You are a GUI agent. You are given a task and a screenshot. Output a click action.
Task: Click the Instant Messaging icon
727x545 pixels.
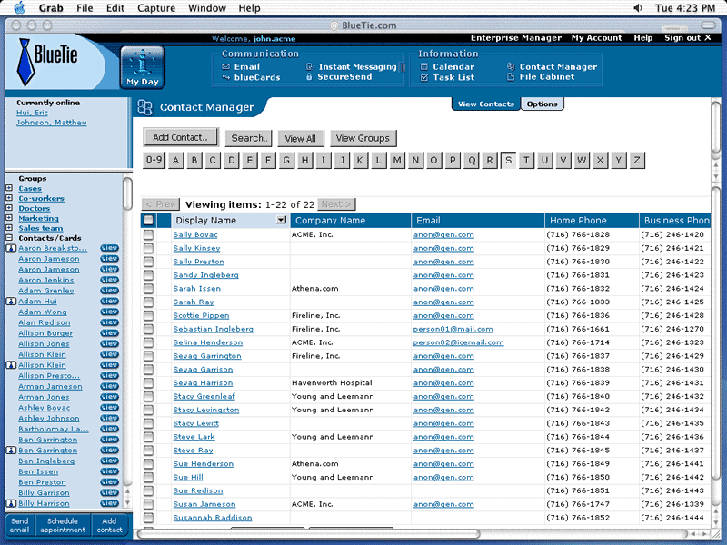point(310,66)
